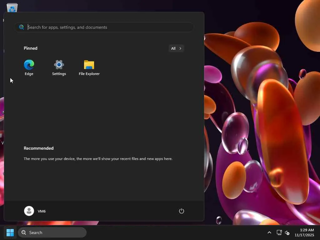Launch File Explorer from pinned apps
Viewport: 320px width, 240px height.
click(x=89, y=68)
